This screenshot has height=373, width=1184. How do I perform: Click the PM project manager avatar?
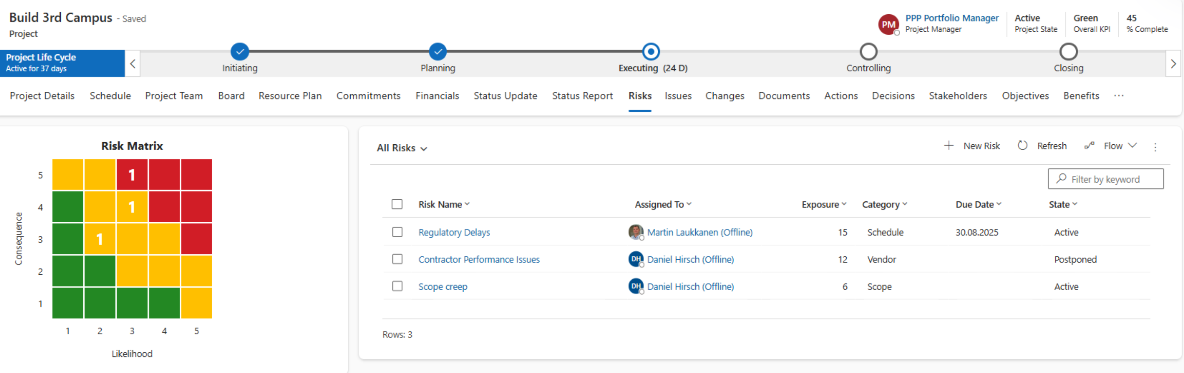[x=888, y=24]
